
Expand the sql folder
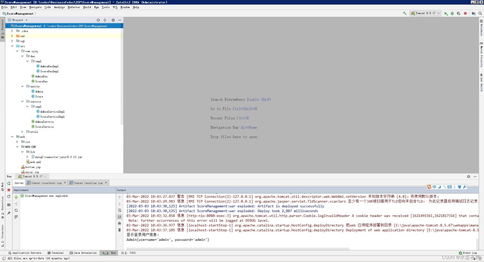pos(12,41)
